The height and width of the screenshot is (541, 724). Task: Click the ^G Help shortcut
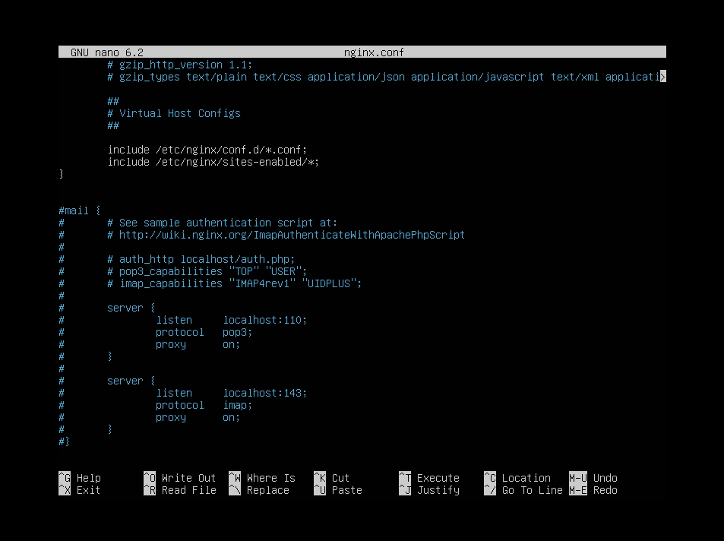80,478
